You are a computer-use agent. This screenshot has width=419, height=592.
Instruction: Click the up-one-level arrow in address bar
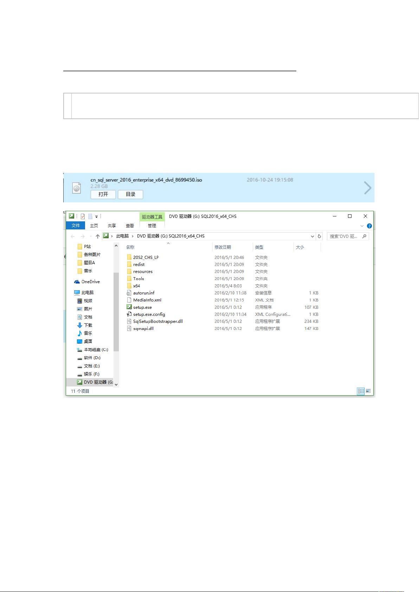(98, 236)
